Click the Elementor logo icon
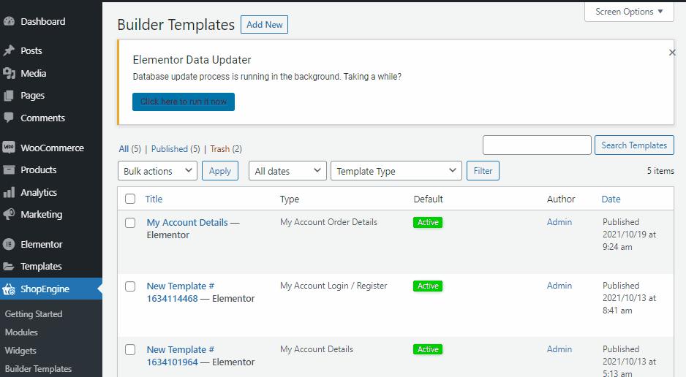Image resolution: width=686 pixels, height=377 pixels. [9, 244]
